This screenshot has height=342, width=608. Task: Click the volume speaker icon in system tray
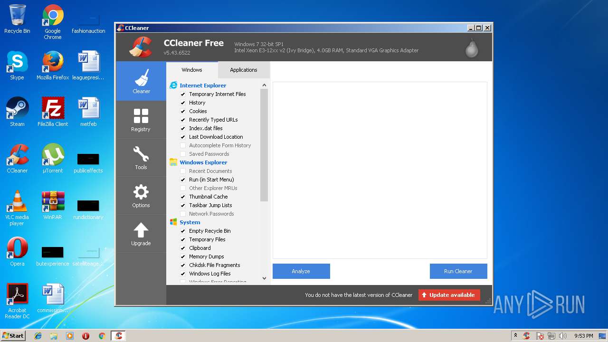click(563, 336)
